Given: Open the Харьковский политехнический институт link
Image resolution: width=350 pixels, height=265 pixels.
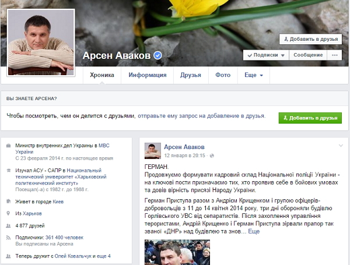Looking at the screenshot, I should coord(61,176).
